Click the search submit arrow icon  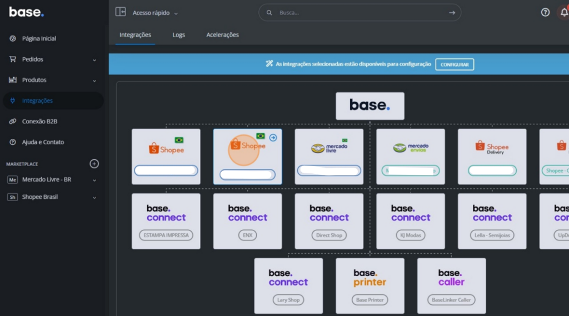coord(452,13)
